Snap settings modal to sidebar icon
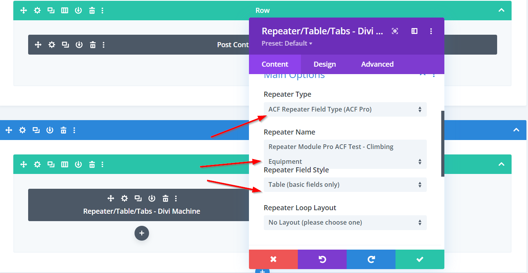Image resolution: width=528 pixels, height=273 pixels. point(414,31)
